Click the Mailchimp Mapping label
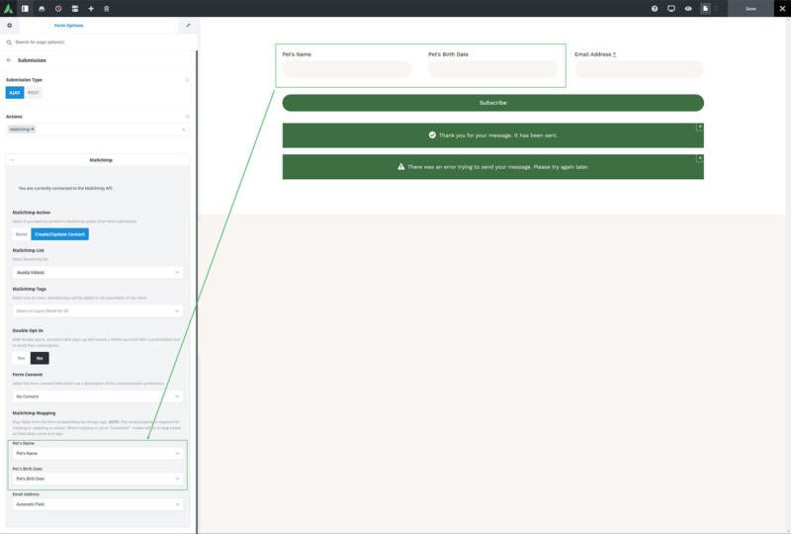The image size is (791, 534). tap(34, 413)
